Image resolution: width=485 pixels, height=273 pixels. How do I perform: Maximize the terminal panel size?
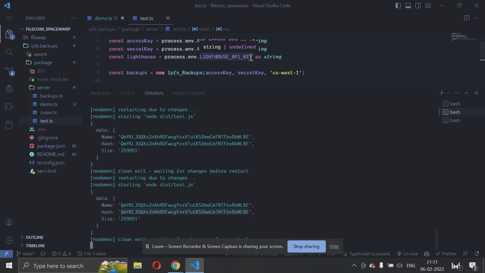(466, 93)
